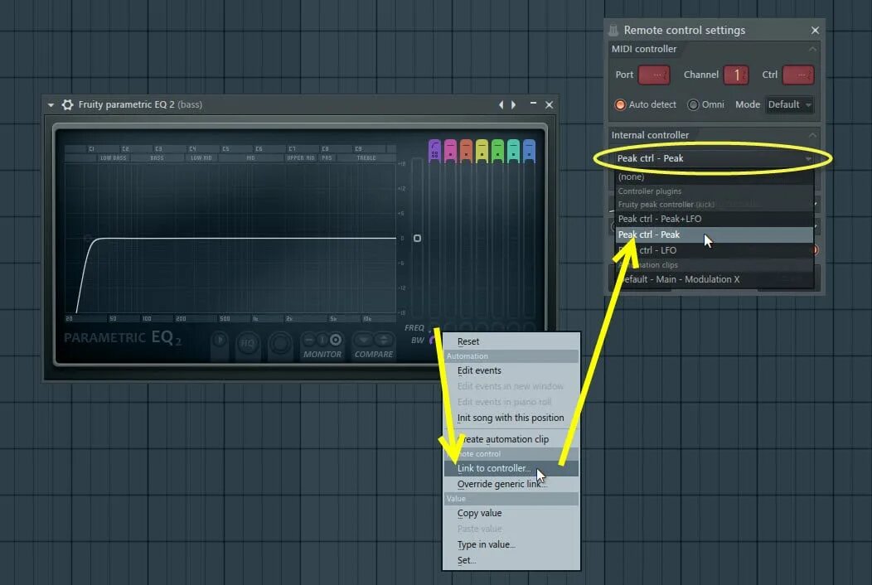
Task: Select the pink band 2 token
Action: point(450,152)
